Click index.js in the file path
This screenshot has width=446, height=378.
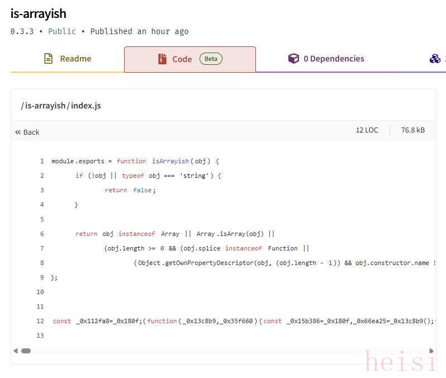pos(86,106)
